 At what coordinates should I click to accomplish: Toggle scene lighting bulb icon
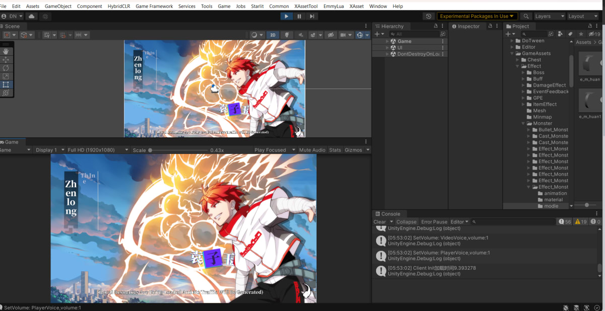[x=287, y=35]
